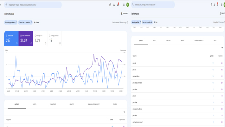Click the help icon next to 'Last updated: 4 hours ago' in the left view

pos(127,23)
